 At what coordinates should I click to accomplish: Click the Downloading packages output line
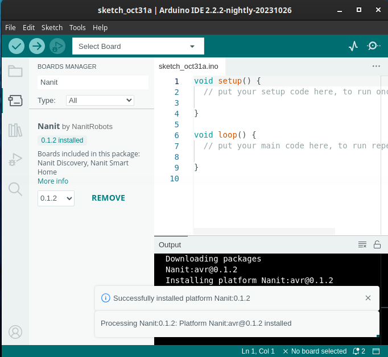tap(213, 259)
